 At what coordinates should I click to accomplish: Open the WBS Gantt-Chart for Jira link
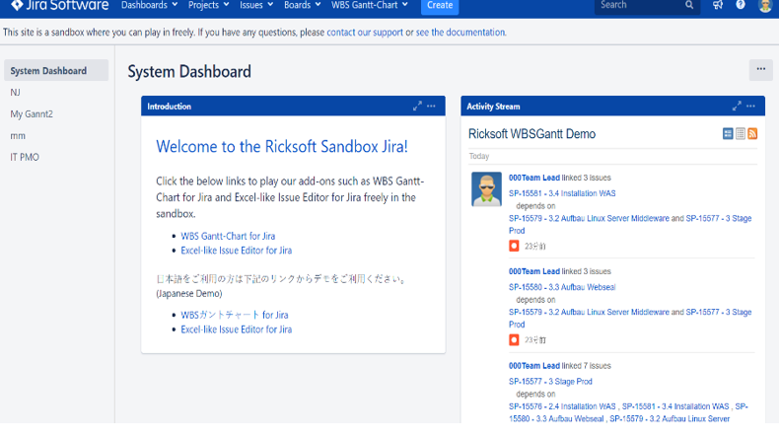228,236
